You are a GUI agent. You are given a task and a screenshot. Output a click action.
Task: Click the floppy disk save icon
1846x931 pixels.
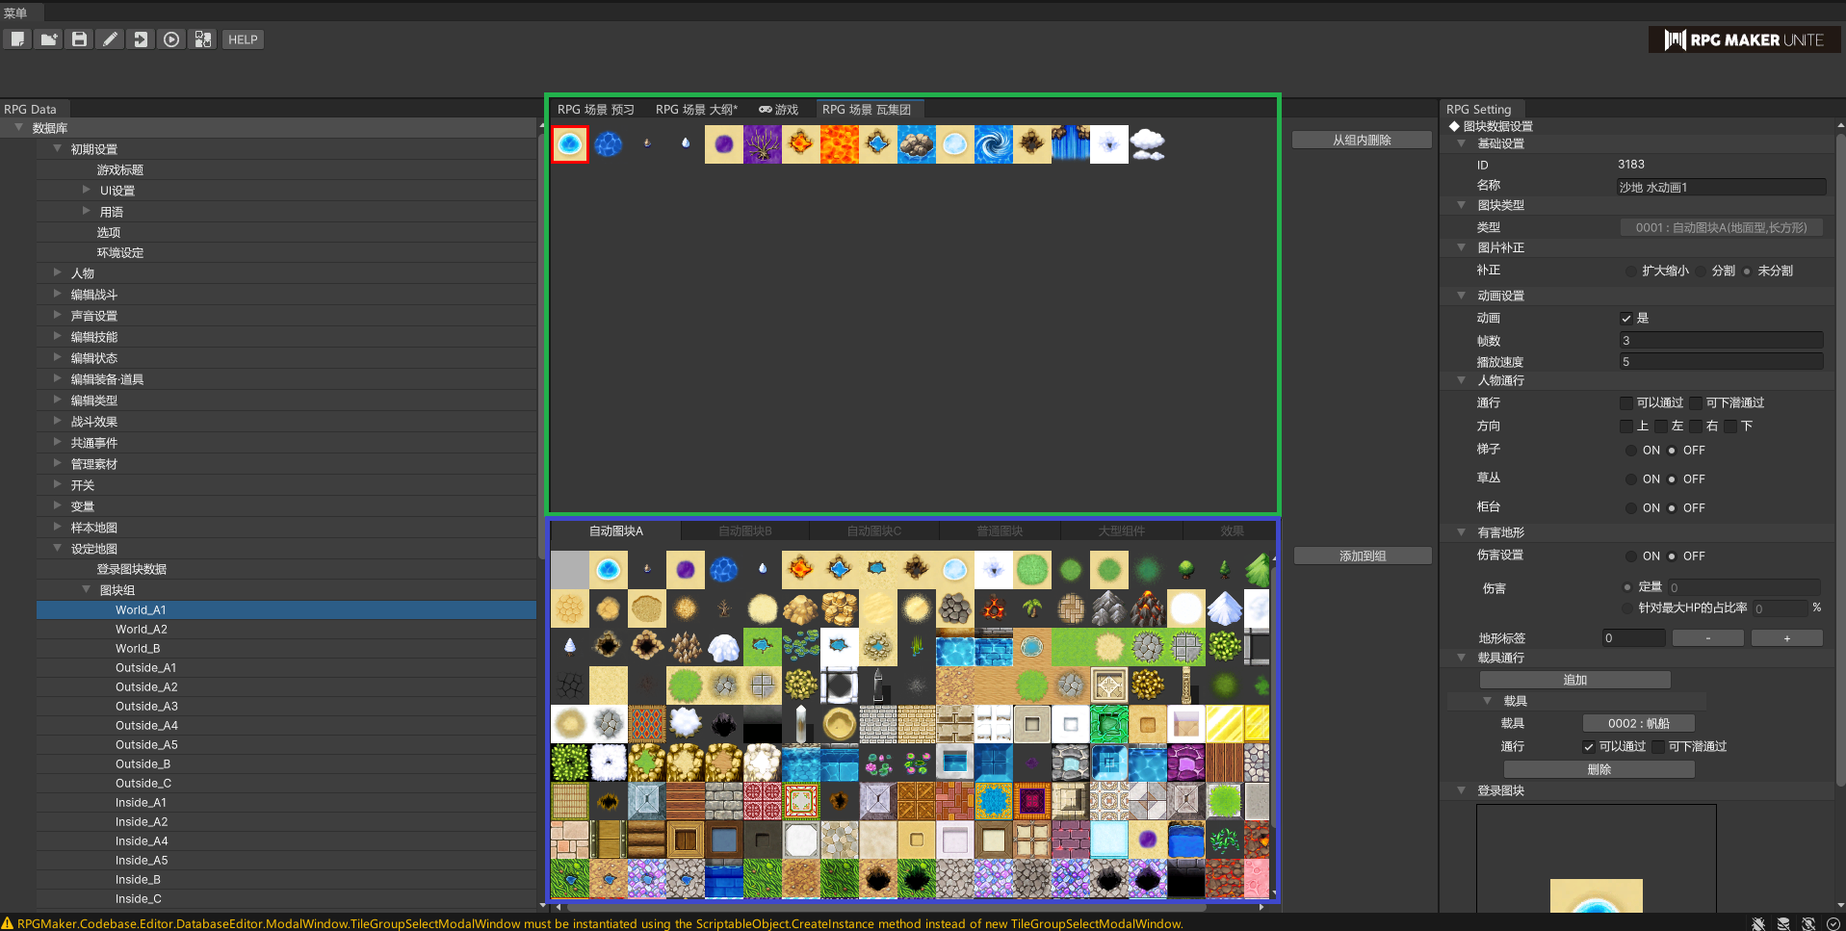[x=79, y=39]
